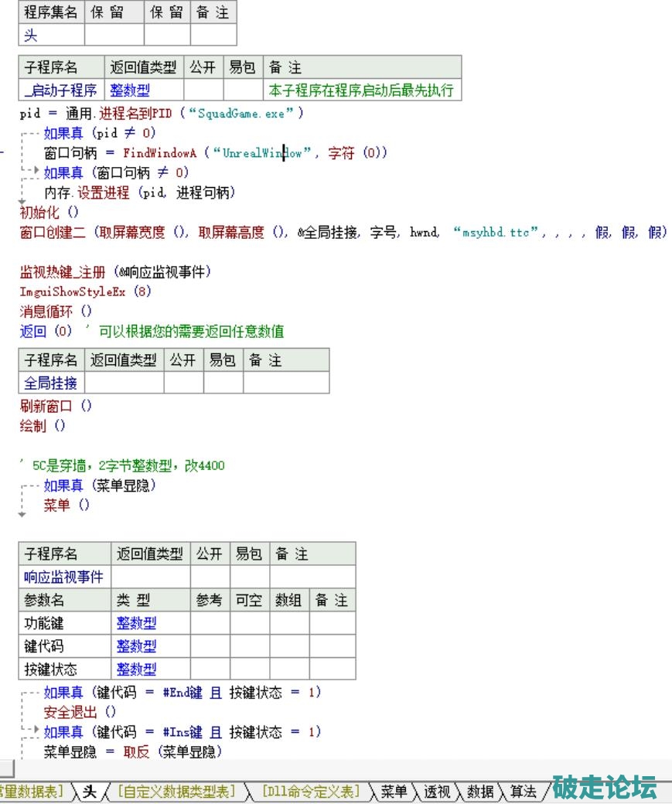Click the 整数型 type of 按键状态 parameter
Screen dimensions: 672x804
click(136, 669)
